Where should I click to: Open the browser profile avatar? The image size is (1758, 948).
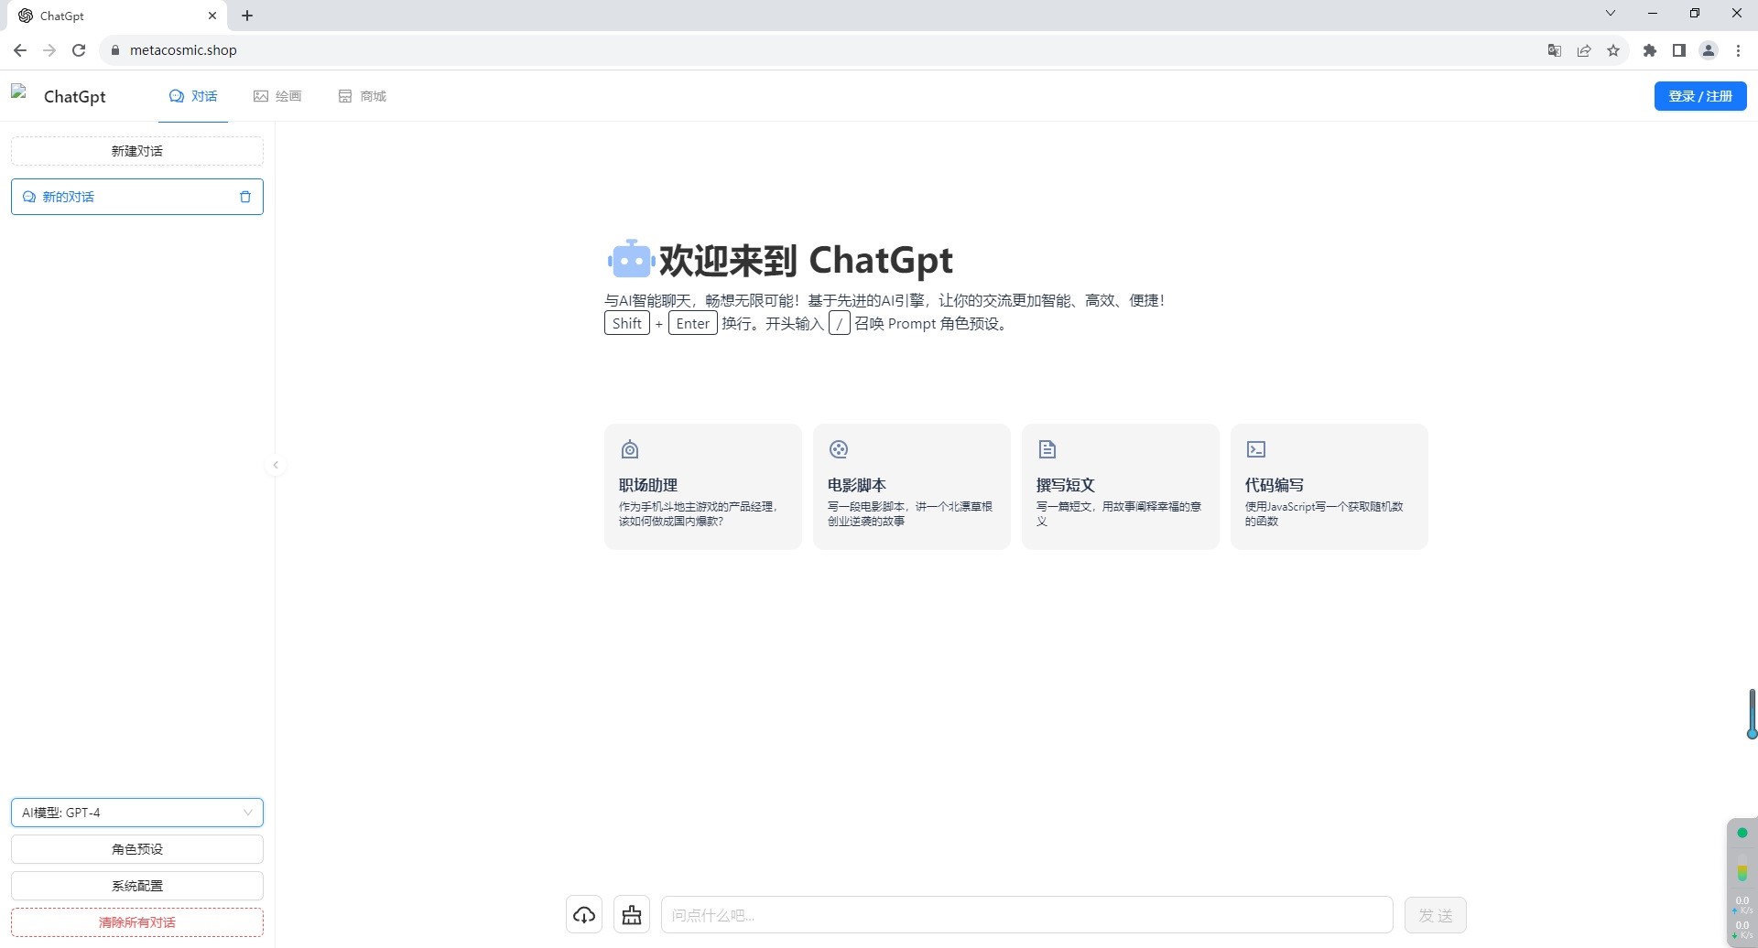(x=1709, y=50)
